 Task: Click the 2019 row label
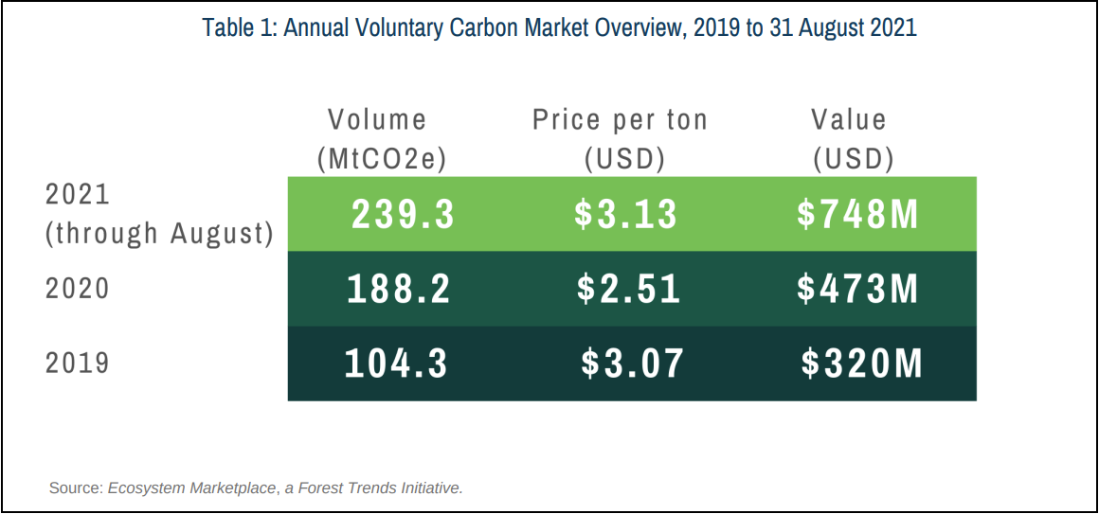tap(78, 363)
